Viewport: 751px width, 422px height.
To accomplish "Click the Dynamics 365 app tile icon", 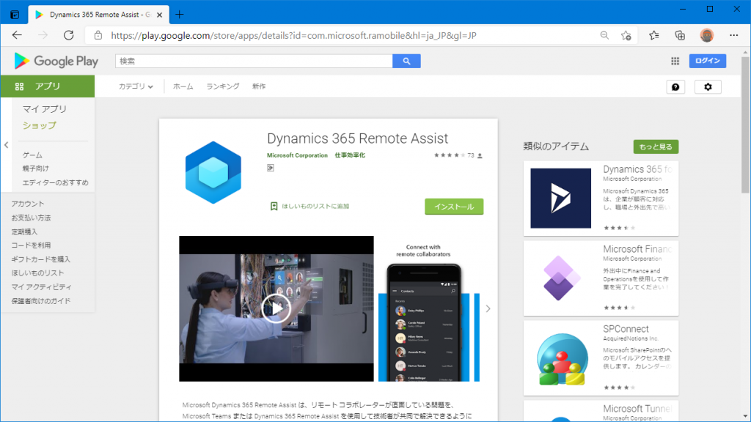I will tap(560, 198).
